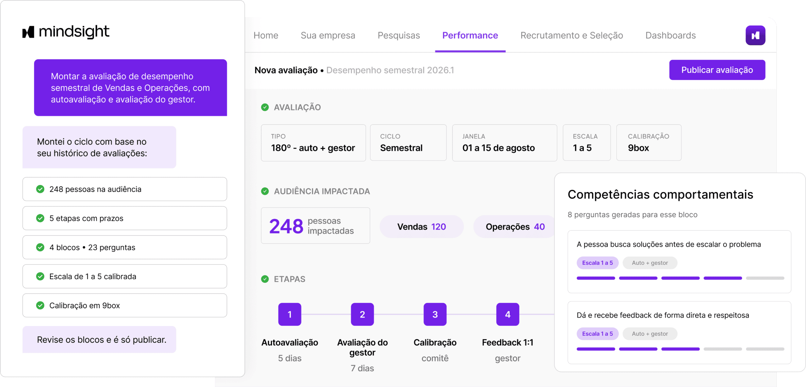806x387 pixels.
Task: Click 'Nova avaliação' breadcrumb text
Action: point(286,70)
